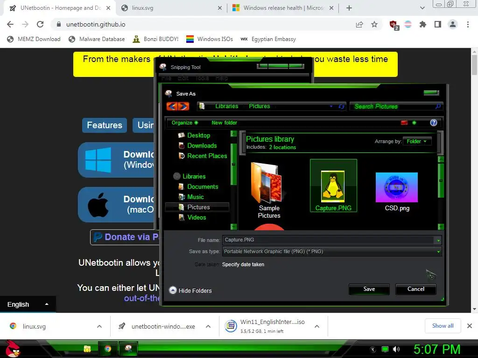
Task: Expand the address bar history dropdown
Action: coord(331,107)
